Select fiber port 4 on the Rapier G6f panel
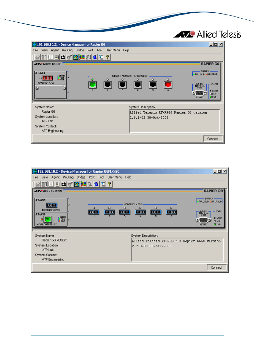 [140, 212]
